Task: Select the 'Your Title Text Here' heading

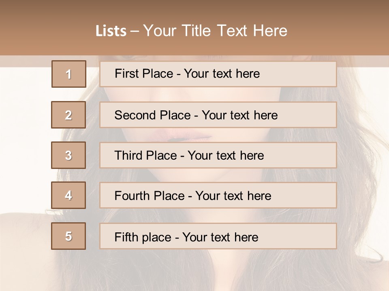Action: [x=215, y=31]
